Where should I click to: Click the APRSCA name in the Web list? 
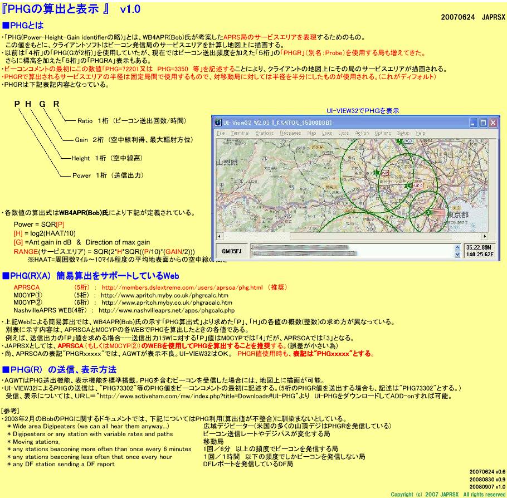[x=27, y=287]
